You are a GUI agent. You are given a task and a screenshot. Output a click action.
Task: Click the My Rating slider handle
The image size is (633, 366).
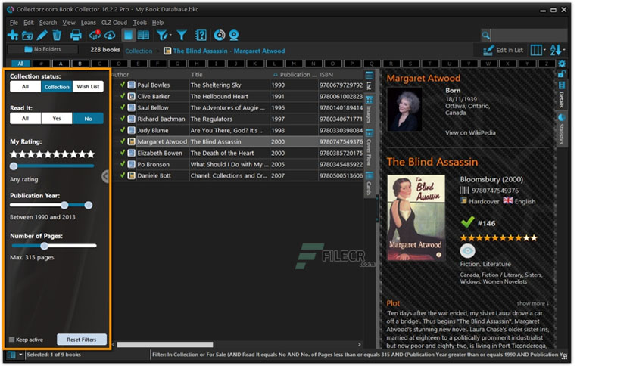coord(14,166)
